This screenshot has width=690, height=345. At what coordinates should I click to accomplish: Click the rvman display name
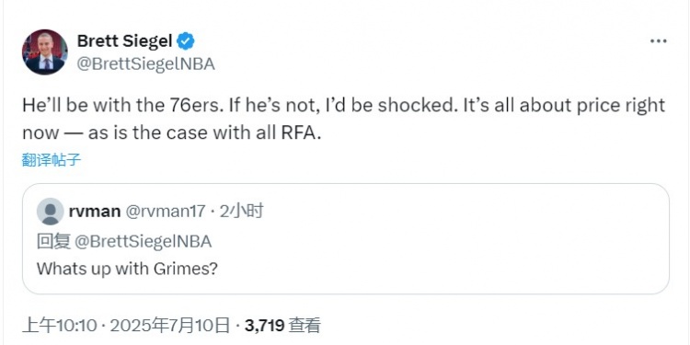pos(95,212)
